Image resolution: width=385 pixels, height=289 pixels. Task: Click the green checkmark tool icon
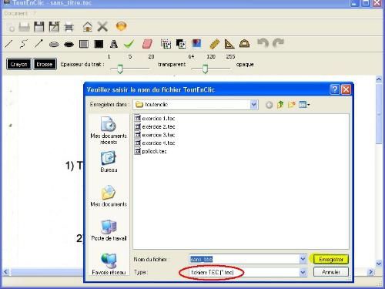129,44
